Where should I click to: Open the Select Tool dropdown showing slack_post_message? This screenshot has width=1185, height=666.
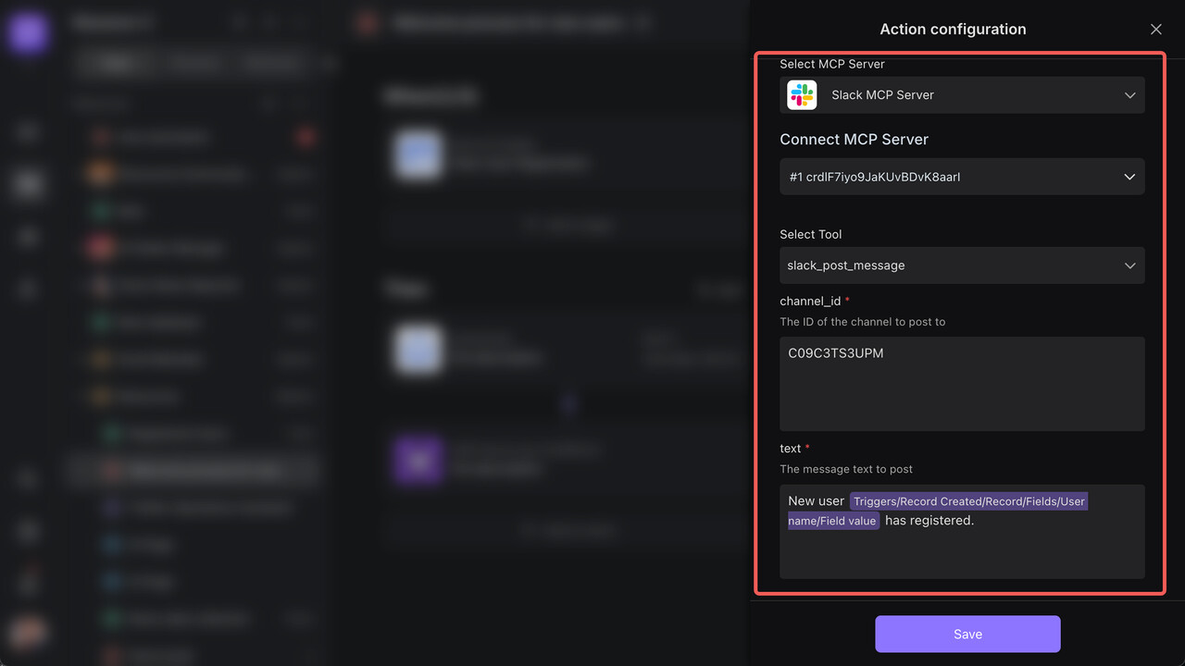click(961, 265)
